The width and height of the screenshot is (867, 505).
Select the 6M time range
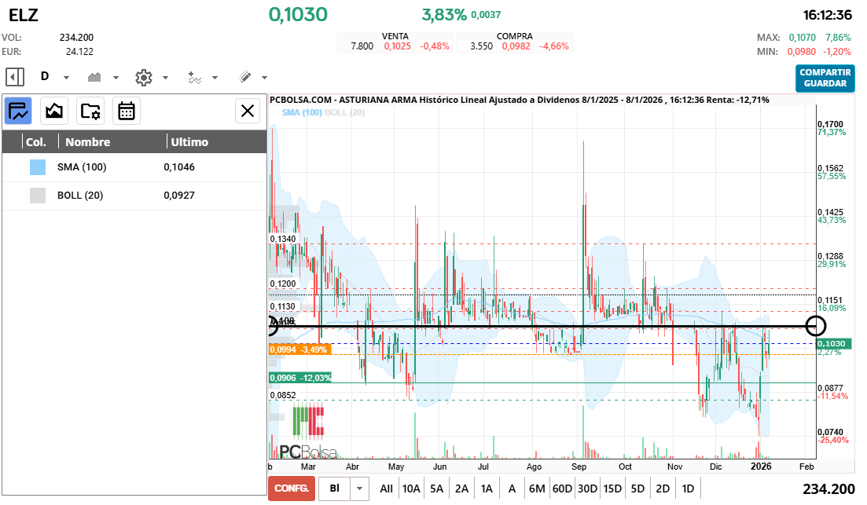[537, 489]
